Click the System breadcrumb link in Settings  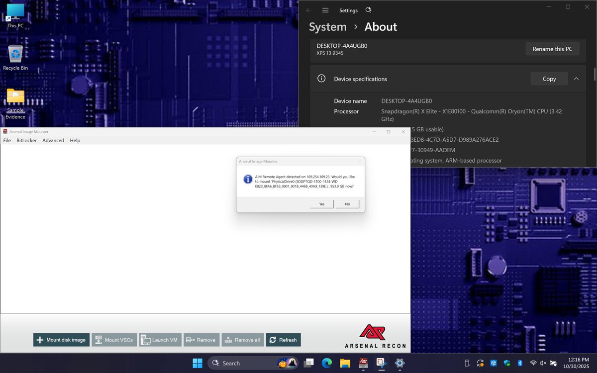[x=328, y=27]
